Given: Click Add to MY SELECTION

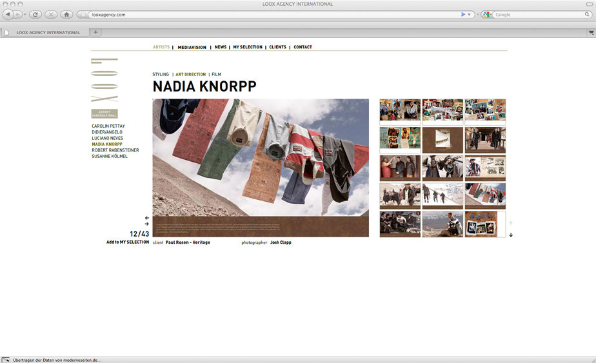Looking at the screenshot, I should (x=128, y=242).
